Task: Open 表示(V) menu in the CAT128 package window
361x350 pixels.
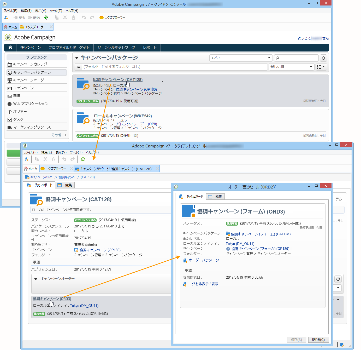Action: coord(61,152)
